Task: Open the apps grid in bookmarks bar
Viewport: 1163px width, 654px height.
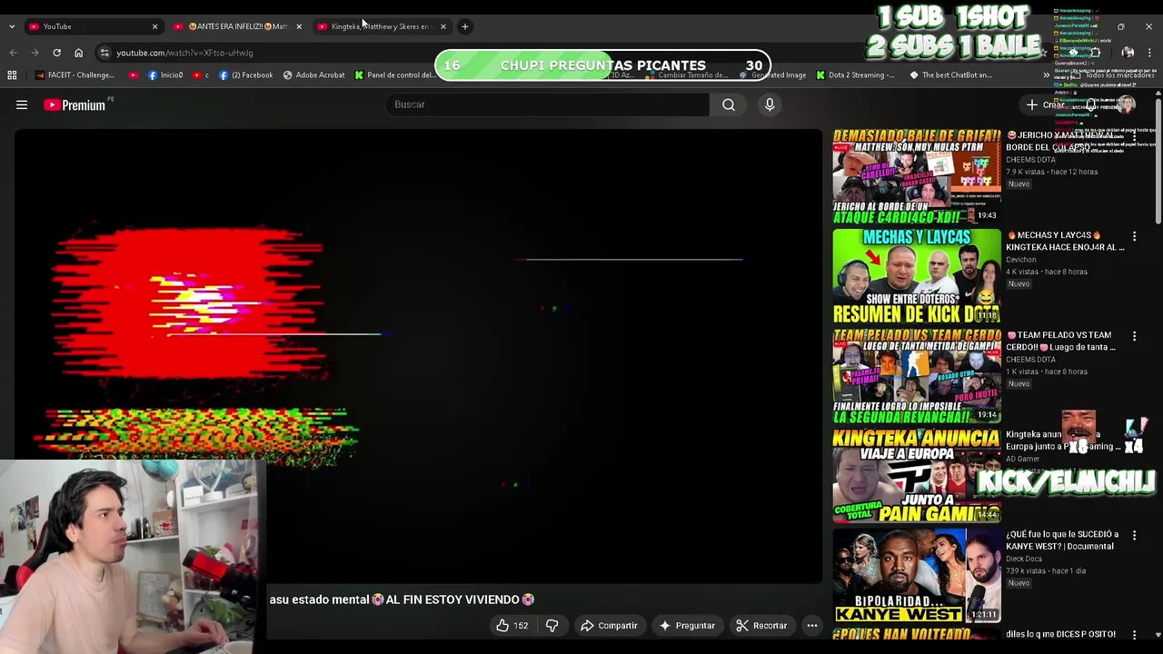Action: pyautogui.click(x=12, y=75)
